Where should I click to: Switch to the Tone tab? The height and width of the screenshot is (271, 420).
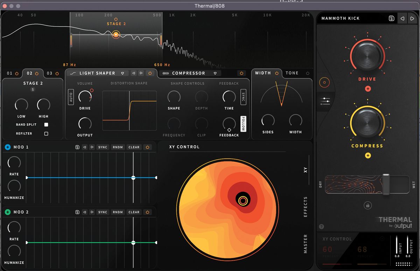[292, 73]
